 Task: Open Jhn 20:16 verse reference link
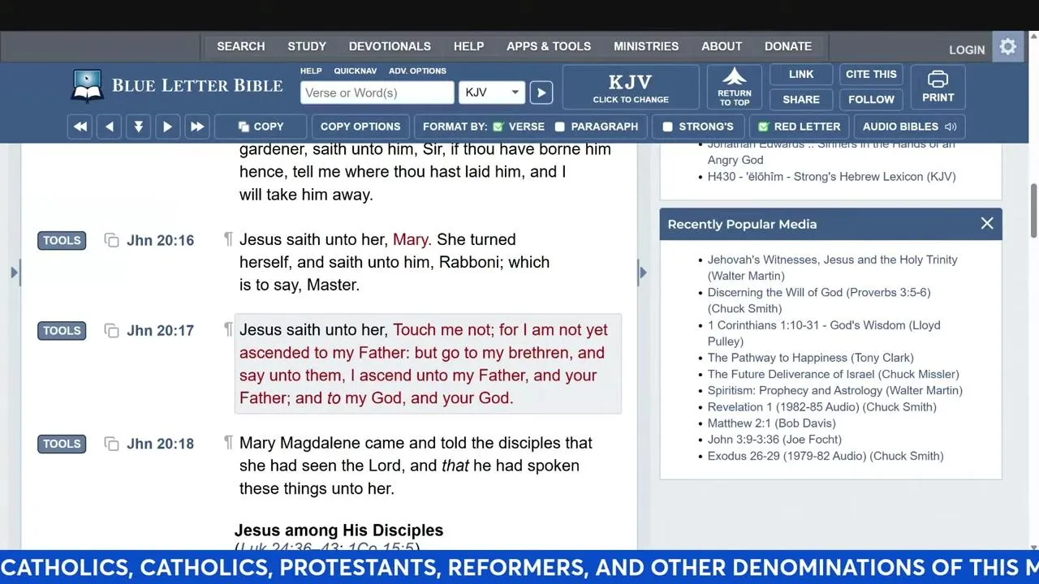160,240
